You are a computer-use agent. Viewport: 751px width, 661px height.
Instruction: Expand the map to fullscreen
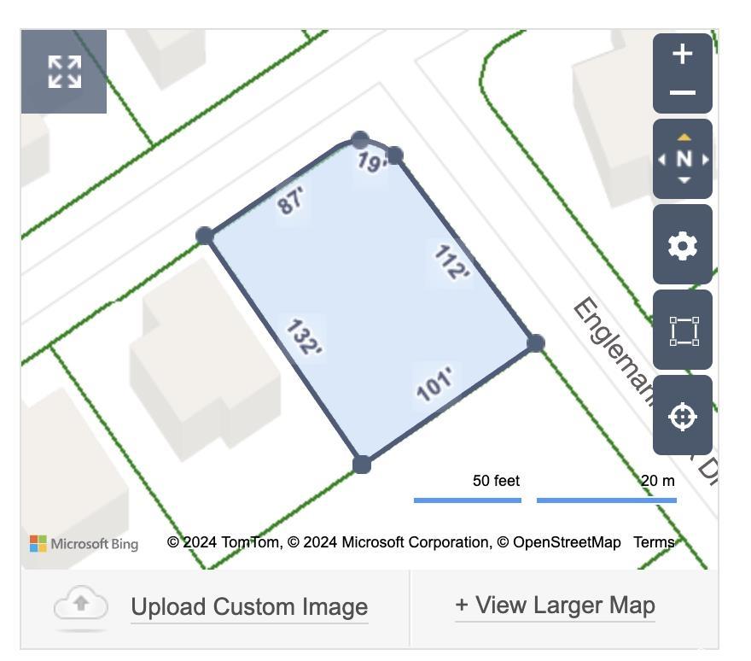click(64, 72)
